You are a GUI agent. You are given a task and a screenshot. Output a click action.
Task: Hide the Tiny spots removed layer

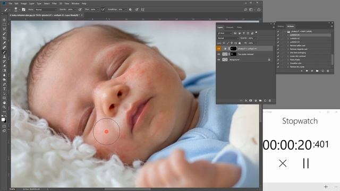tap(219, 54)
